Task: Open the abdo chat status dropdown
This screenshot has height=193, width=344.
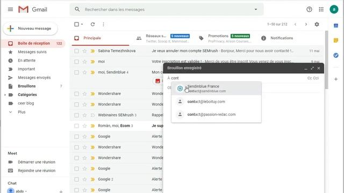Action: [26, 191]
